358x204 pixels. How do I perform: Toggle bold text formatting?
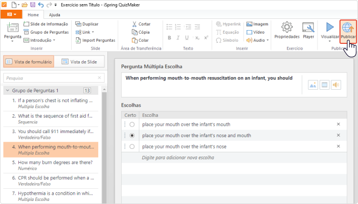point(169,38)
